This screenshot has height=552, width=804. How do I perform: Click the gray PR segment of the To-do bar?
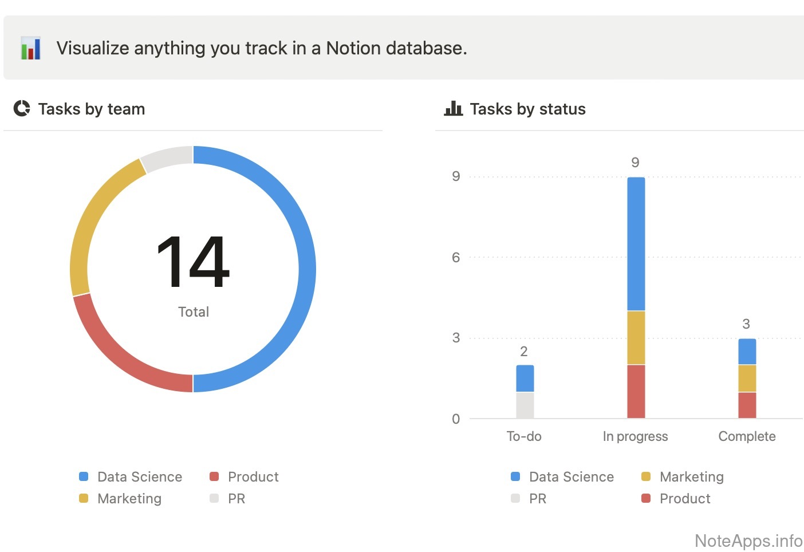pyautogui.click(x=525, y=405)
